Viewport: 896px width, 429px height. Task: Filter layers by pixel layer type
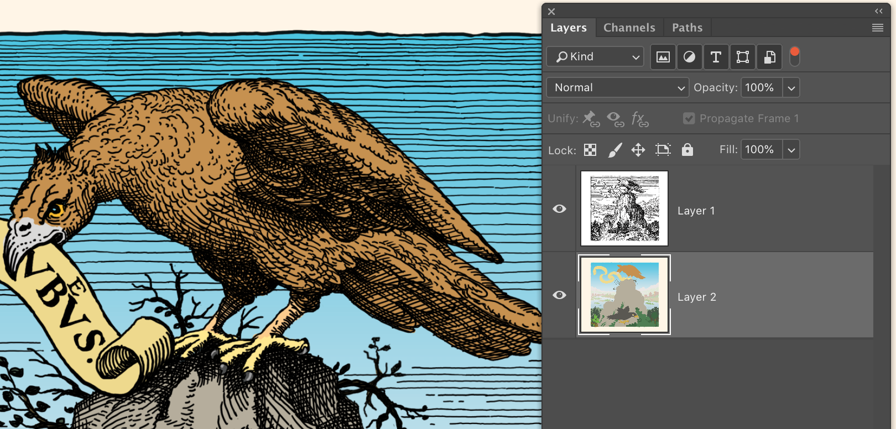663,57
